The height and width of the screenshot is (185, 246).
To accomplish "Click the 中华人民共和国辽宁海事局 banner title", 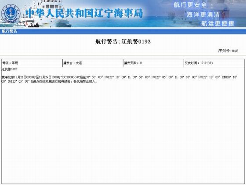I will [x=84, y=13].
